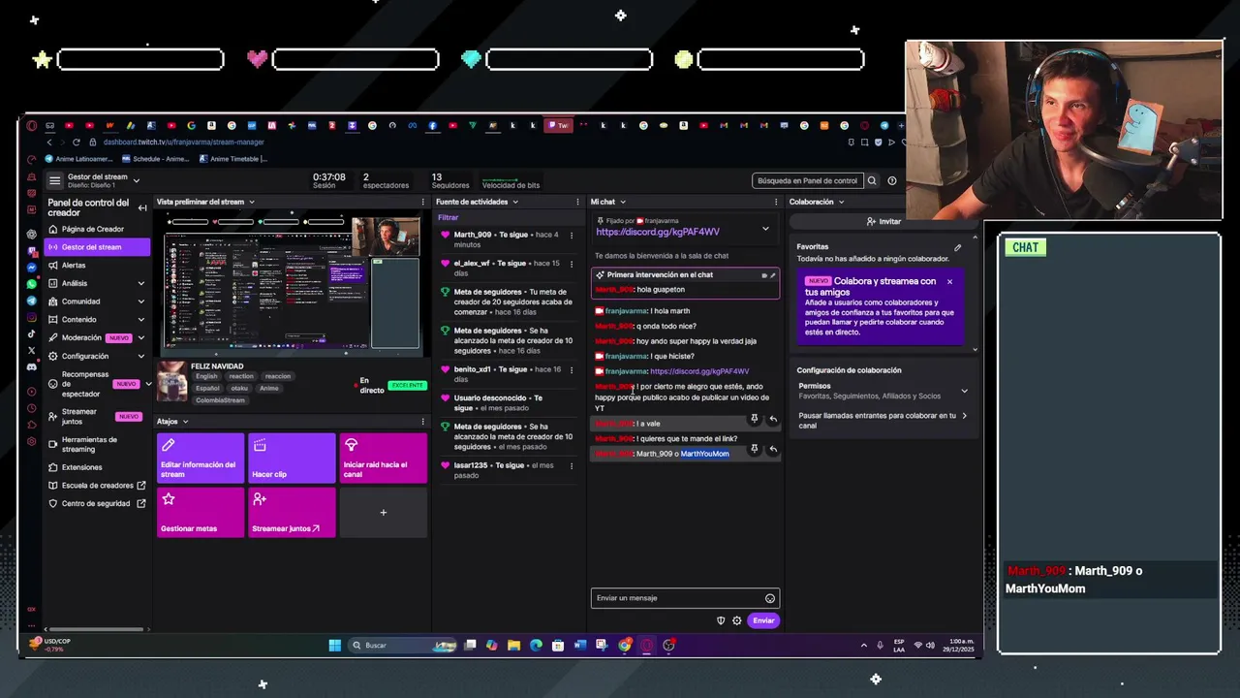
Task: Open Centro de seguridad external link
Action: click(x=97, y=503)
